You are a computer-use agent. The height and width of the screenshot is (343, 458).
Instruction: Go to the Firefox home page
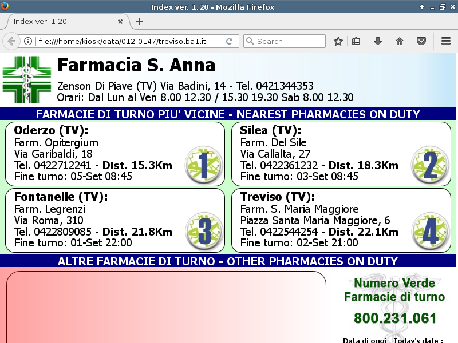(400, 41)
